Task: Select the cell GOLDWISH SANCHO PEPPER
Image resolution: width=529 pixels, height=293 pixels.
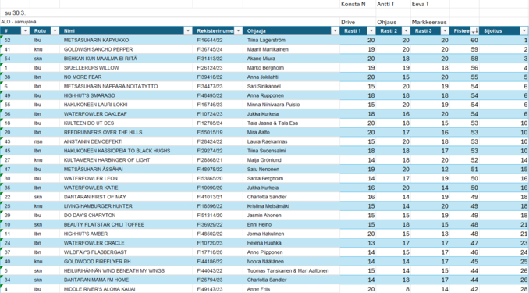Action: coord(126,49)
